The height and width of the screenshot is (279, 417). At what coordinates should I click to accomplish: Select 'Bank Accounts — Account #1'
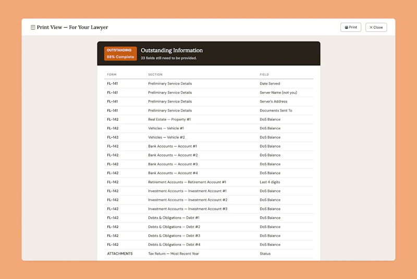tap(173, 147)
